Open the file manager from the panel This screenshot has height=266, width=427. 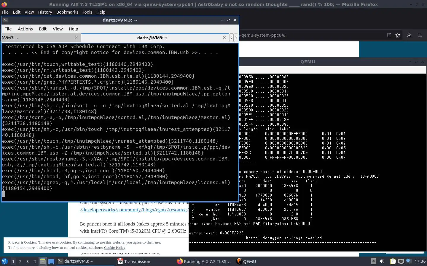click(43, 261)
